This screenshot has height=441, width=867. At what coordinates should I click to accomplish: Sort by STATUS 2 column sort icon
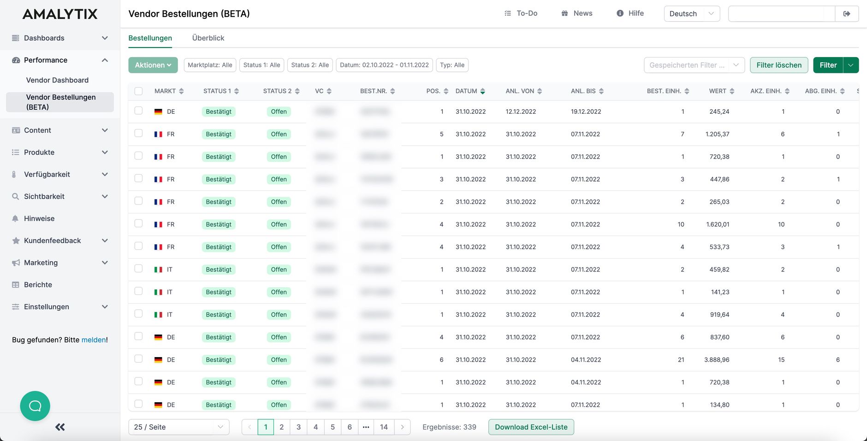(297, 91)
